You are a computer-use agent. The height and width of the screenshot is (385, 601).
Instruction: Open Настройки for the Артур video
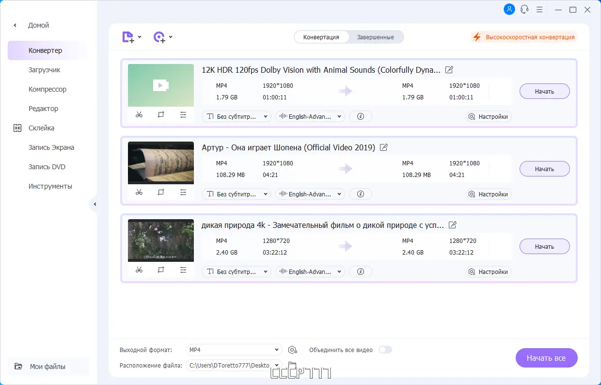click(x=489, y=194)
